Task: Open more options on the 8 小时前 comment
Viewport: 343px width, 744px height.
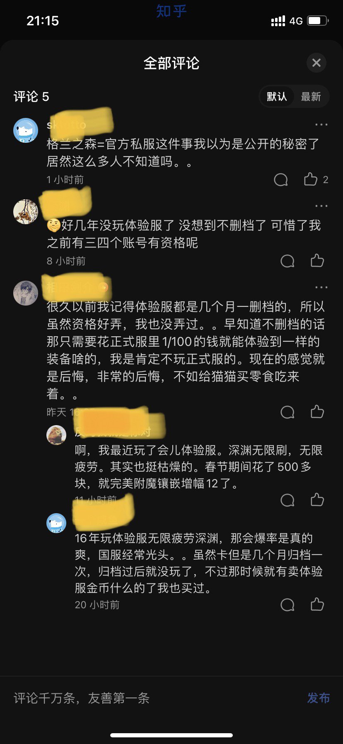Action: point(321,206)
